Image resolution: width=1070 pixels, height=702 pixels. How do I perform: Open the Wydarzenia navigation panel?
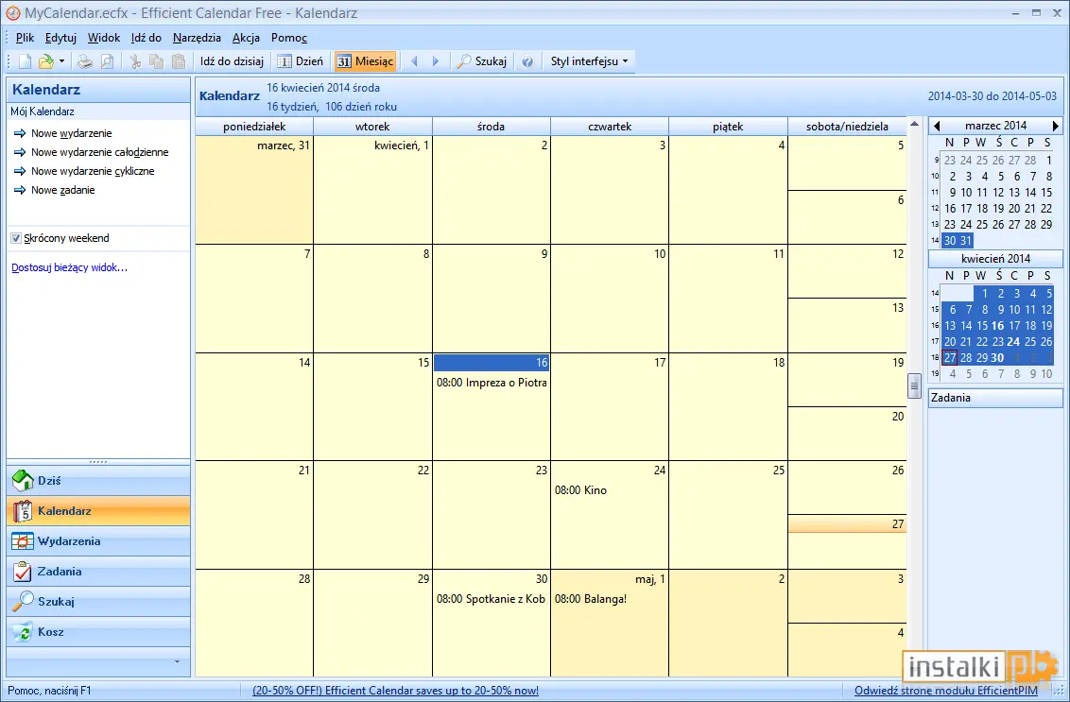pos(98,541)
